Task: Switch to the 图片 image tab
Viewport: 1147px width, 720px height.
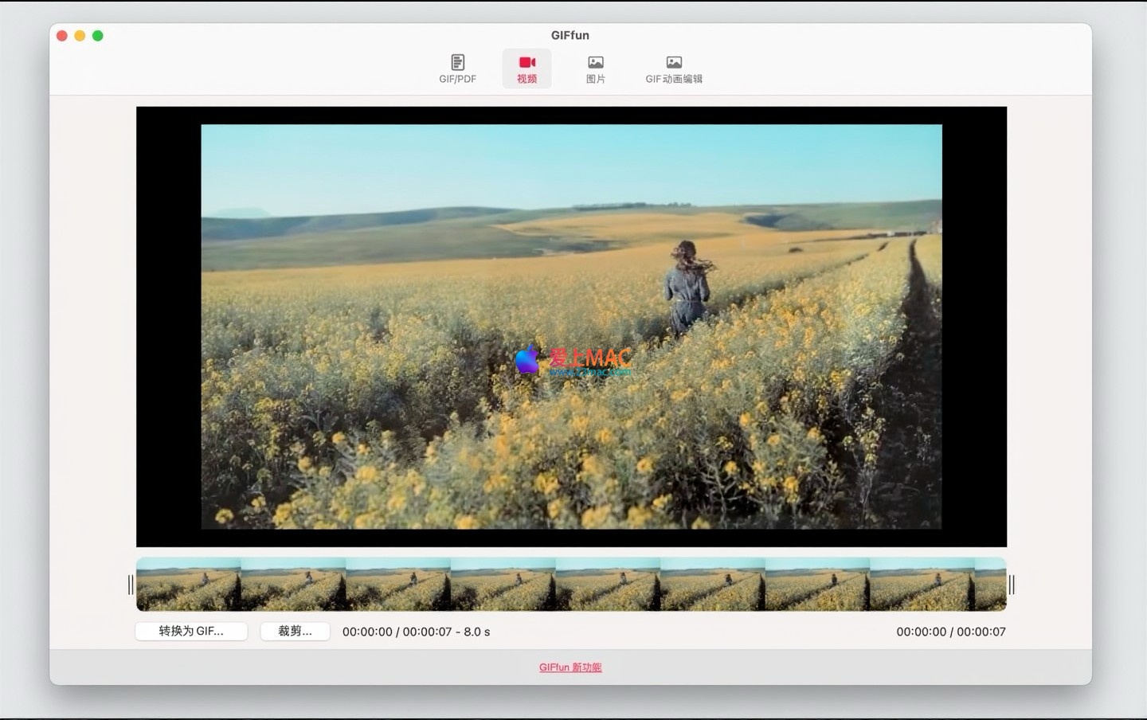Action: (x=595, y=68)
